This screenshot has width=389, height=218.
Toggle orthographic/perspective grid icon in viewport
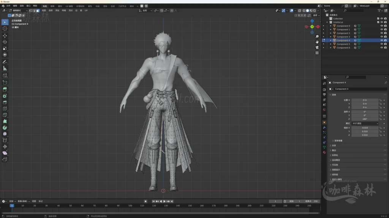[317, 53]
